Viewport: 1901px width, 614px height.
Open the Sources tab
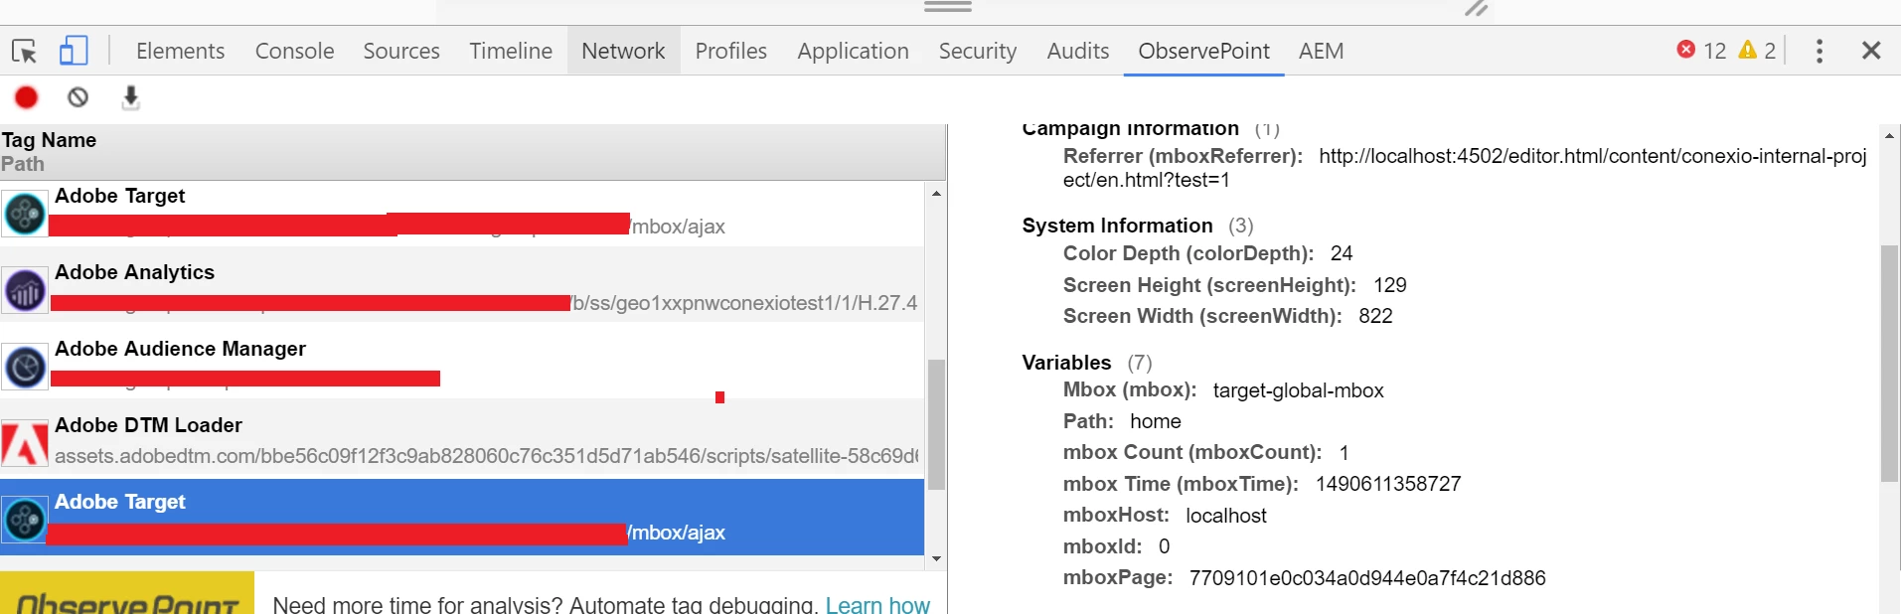(x=401, y=51)
